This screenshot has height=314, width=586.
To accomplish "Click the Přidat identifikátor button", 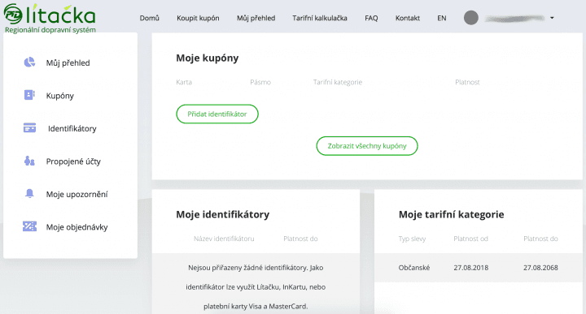I will click(x=217, y=114).
